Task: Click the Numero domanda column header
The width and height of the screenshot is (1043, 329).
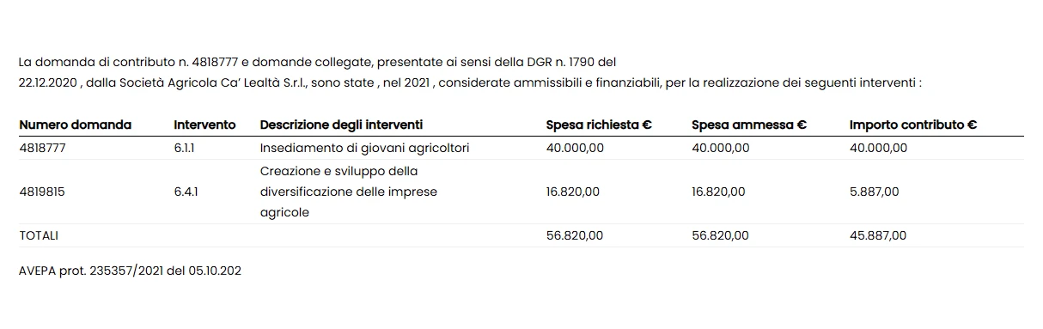Action: coord(75,125)
